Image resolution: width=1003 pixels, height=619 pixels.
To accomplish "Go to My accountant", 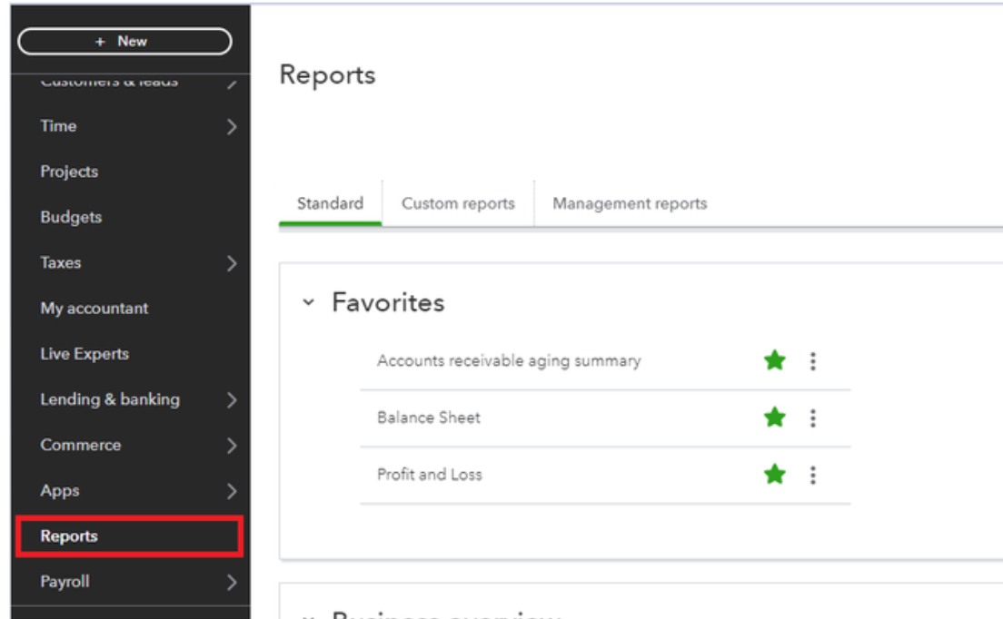I will [x=94, y=309].
